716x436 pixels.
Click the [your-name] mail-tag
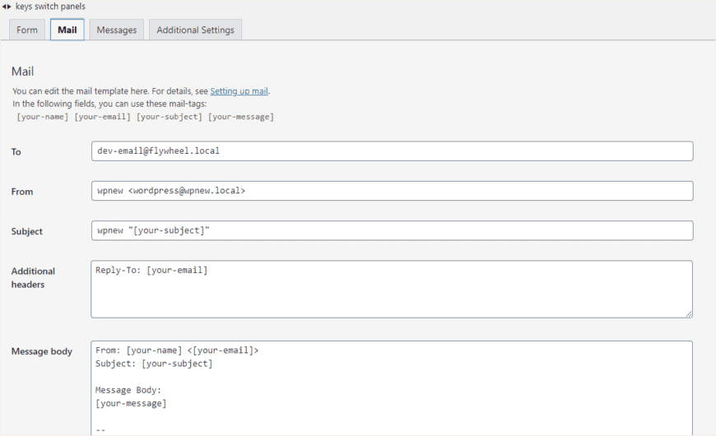(x=43, y=117)
